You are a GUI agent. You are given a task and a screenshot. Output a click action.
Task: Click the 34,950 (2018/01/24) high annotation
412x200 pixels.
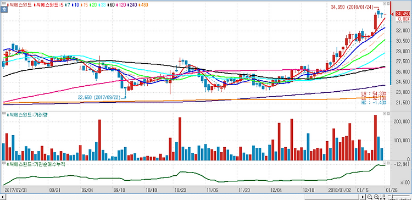pyautogui.click(x=352, y=7)
